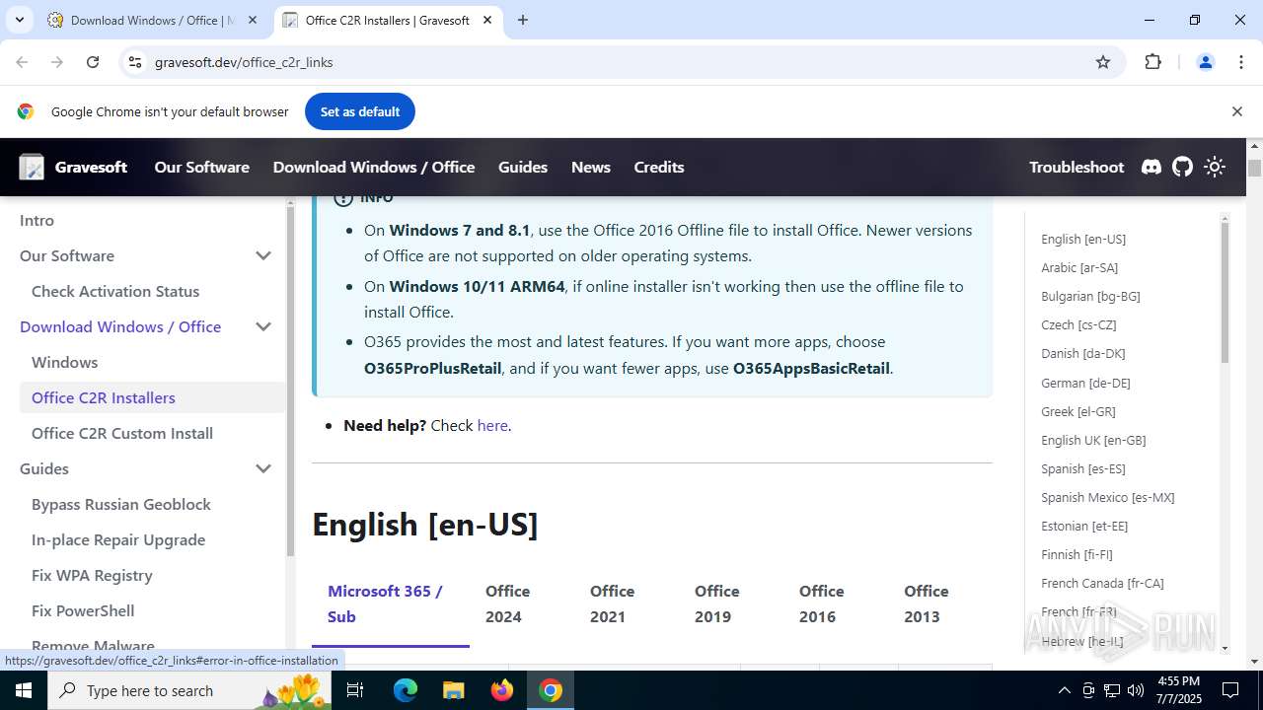Open the tab search dropdown arrow
The height and width of the screenshot is (710, 1263).
click(19, 20)
